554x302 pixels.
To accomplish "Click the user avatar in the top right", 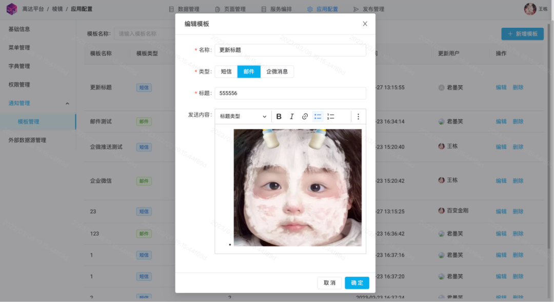I will [x=530, y=9].
